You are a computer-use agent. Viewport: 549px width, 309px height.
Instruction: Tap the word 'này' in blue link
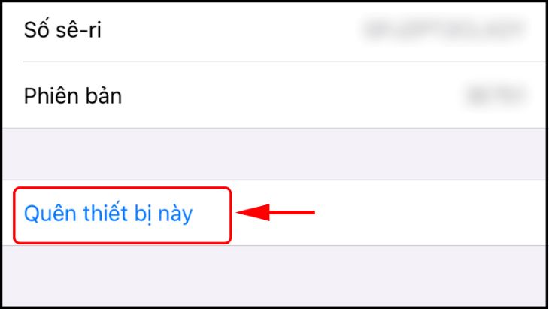pyautogui.click(x=175, y=214)
